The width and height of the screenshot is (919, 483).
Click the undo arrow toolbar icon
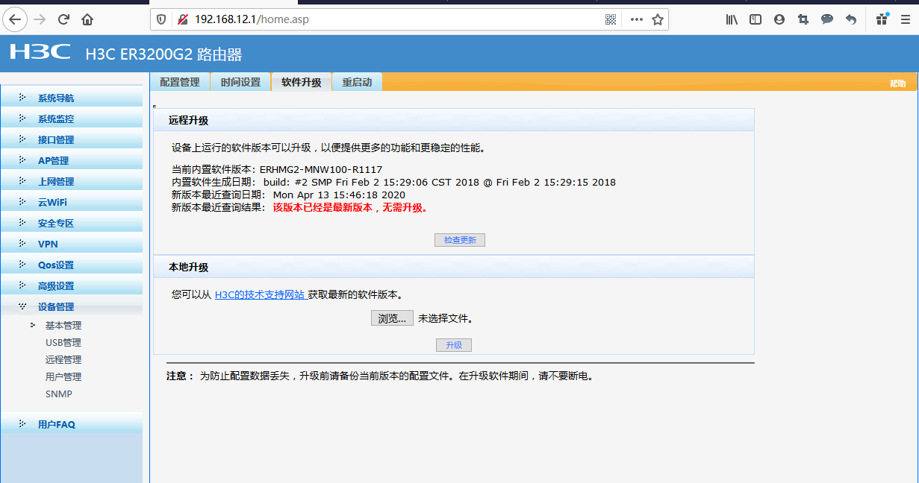coord(851,19)
